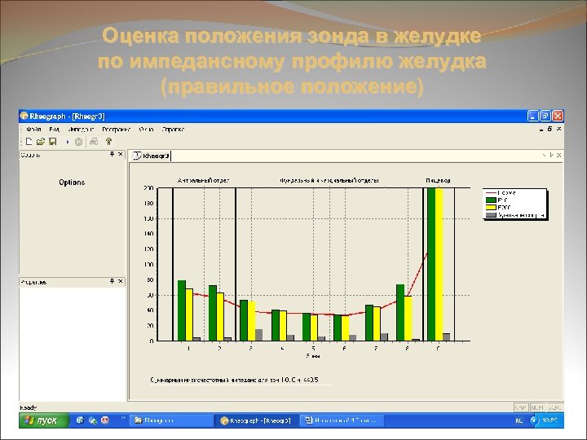Click the NUM indicator in status bar
Image resolution: width=587 pixels, height=440 pixels.
pos(537,407)
